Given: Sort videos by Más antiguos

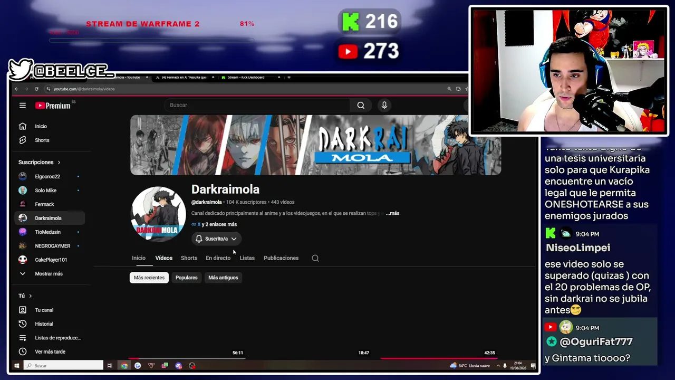Looking at the screenshot, I should pos(223,278).
